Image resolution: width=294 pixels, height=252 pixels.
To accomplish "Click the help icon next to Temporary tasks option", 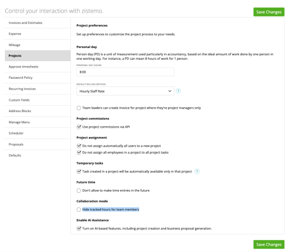I will click(x=197, y=171).
